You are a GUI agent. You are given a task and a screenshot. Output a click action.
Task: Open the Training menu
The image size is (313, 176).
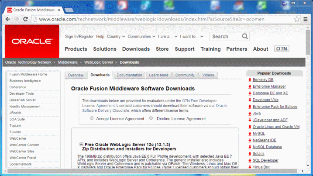point(210,49)
